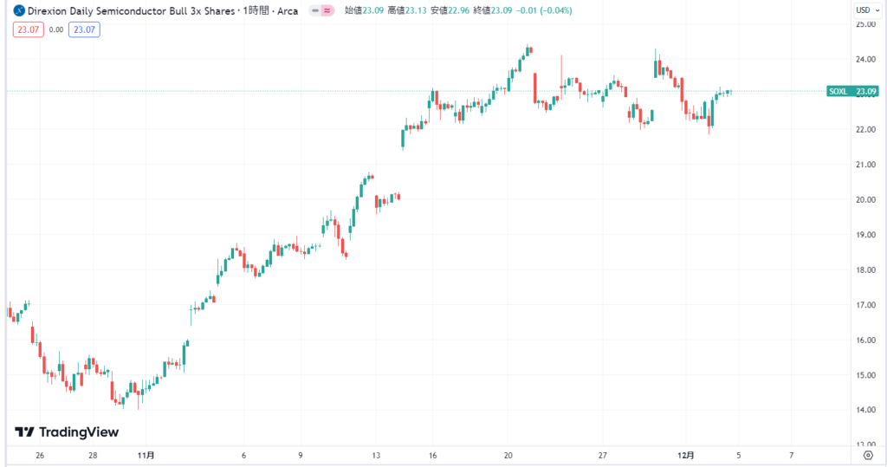Click the 15.00 price axis label

point(865,375)
